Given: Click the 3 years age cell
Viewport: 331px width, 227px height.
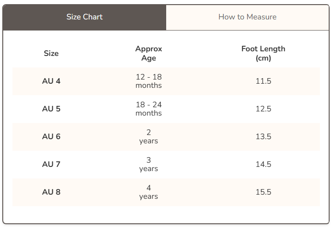Looking at the screenshot, I should 149,165.
